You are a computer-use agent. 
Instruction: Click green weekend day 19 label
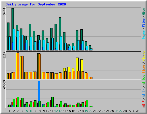(x=86, y=111)
